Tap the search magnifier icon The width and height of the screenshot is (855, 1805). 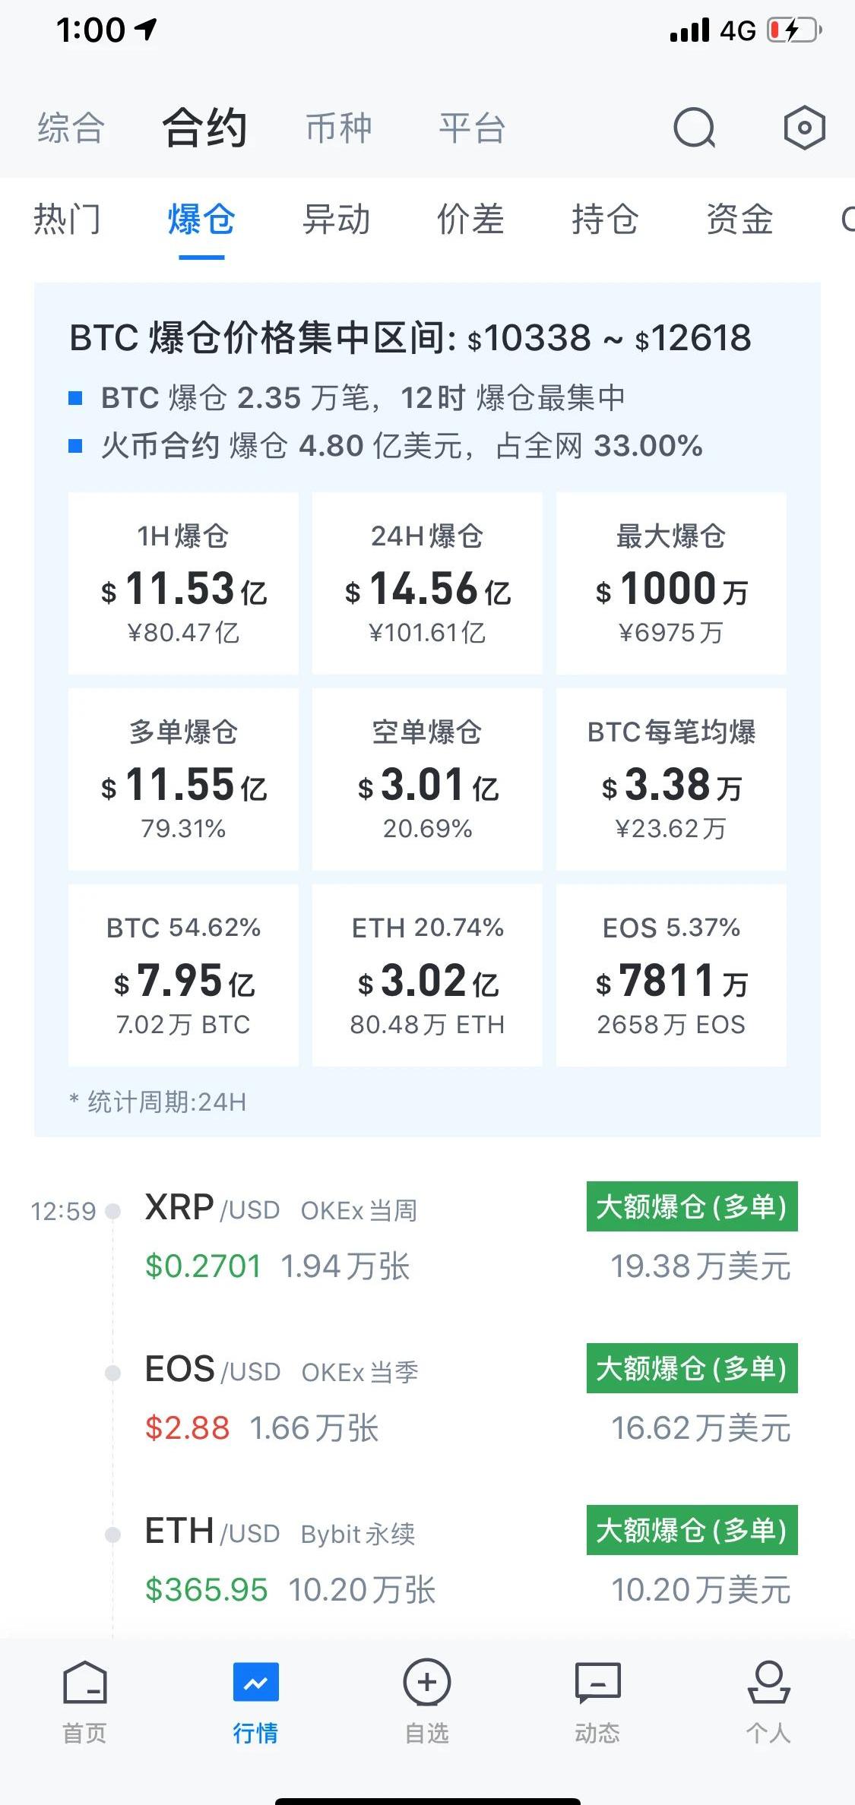point(695,128)
